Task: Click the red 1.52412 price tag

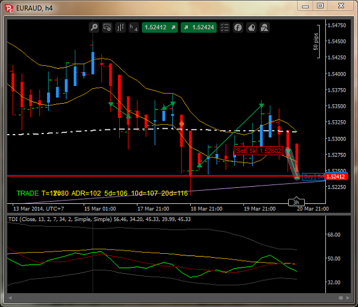Action: point(336,176)
